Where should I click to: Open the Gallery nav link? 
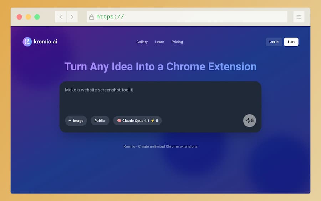coord(142,42)
